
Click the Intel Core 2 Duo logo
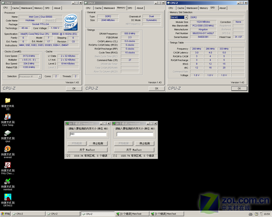click(71, 22)
